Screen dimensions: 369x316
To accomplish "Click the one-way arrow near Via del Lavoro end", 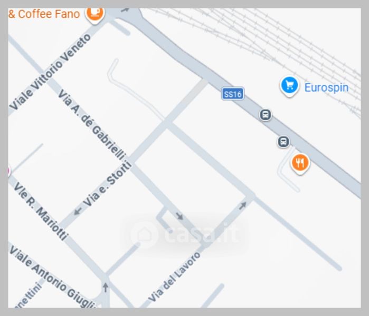I will tap(243, 205).
